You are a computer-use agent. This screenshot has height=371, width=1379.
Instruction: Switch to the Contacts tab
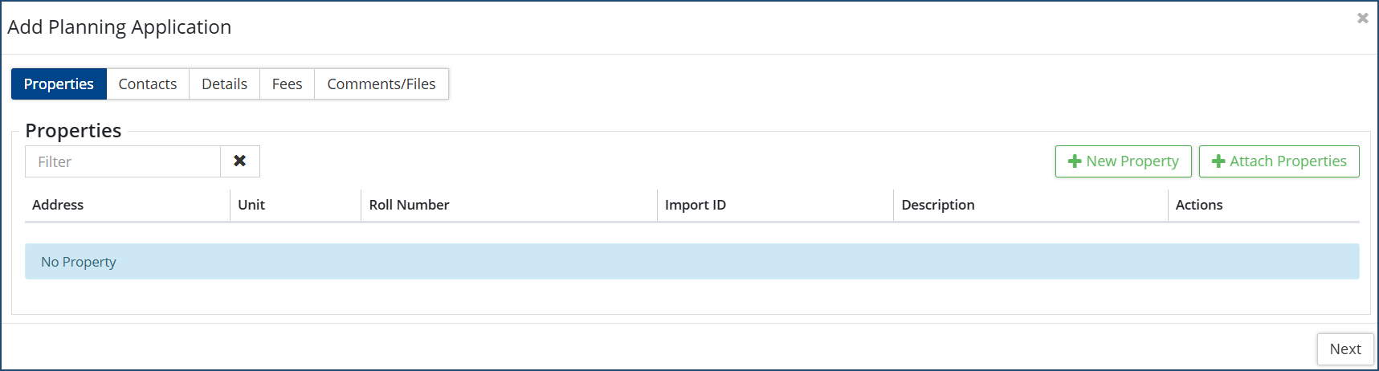click(x=148, y=84)
